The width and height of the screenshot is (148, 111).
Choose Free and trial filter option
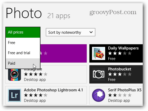(x=23, y=53)
